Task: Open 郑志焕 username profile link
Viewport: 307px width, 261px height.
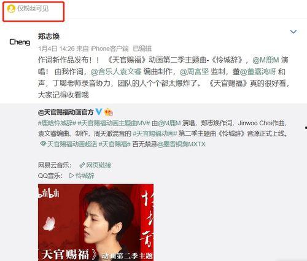Action: [x=49, y=36]
